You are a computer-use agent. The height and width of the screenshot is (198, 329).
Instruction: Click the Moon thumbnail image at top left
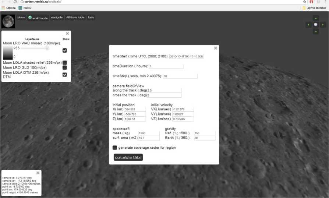(x=8, y=21)
